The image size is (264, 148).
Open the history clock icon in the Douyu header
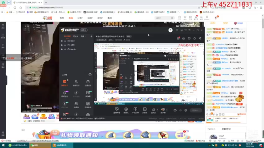180,18
